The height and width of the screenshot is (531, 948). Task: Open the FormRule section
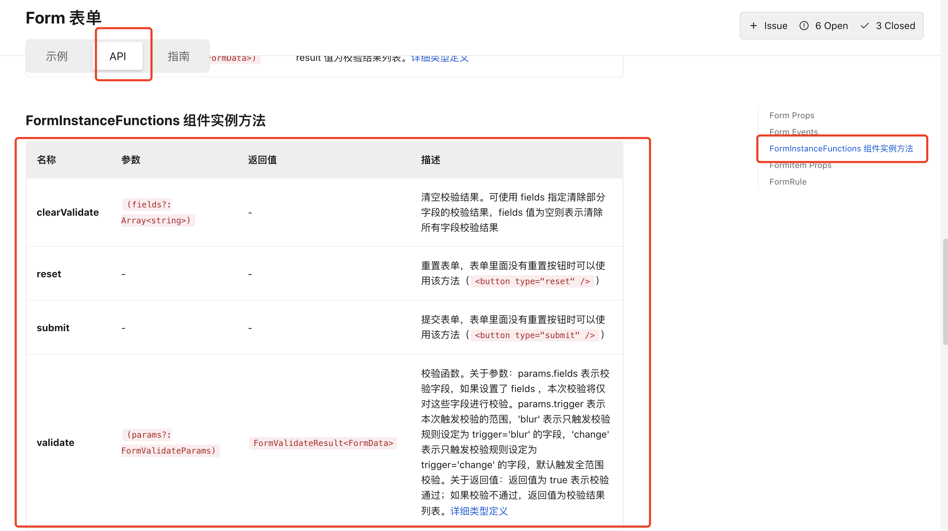point(788,181)
